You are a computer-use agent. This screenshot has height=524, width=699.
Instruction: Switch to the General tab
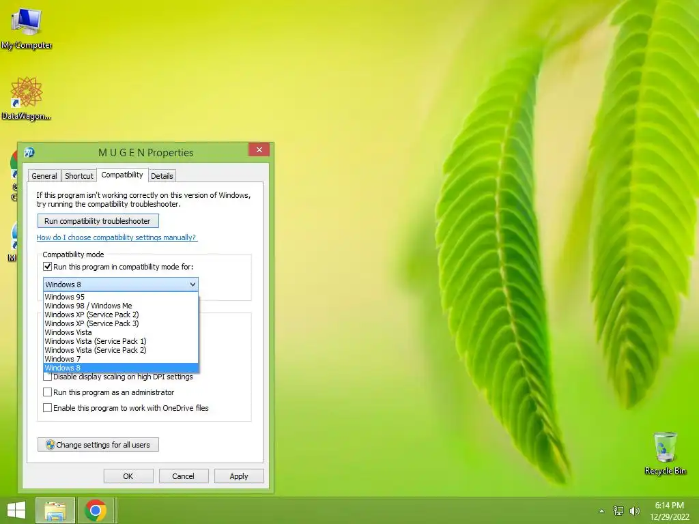[x=44, y=176]
